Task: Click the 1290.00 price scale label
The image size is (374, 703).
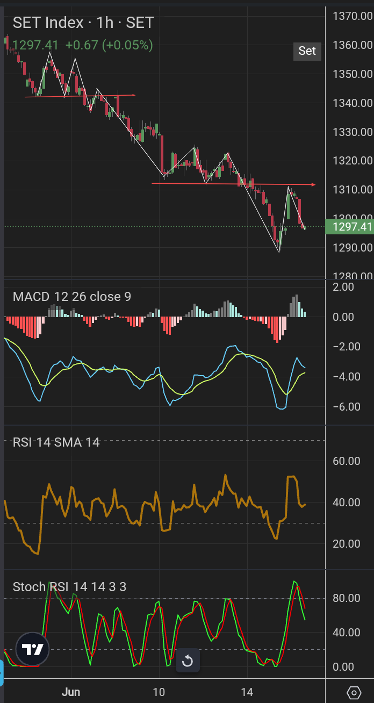Action: 353,248
